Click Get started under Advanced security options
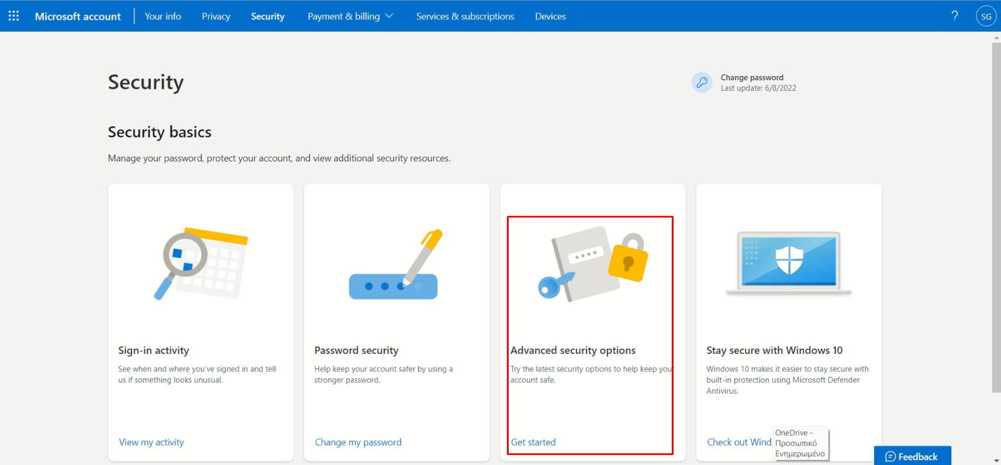1001x465 pixels. [533, 442]
